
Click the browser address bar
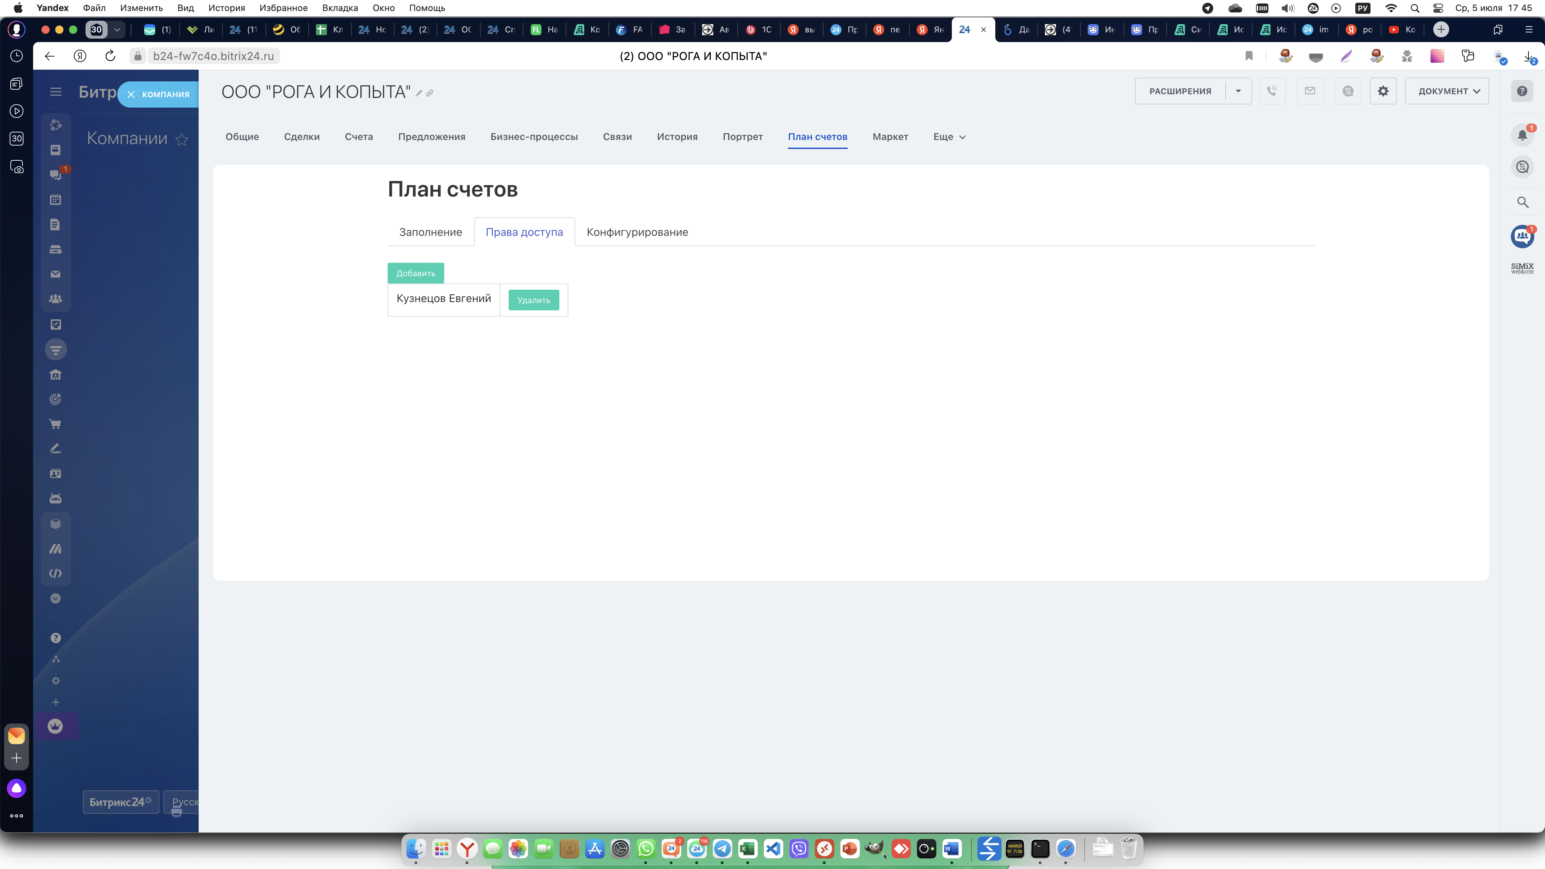213,56
